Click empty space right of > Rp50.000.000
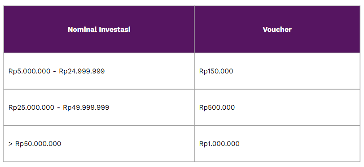 127,144
